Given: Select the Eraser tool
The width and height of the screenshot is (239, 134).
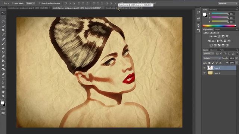Looking at the screenshot, I should 3,56.
